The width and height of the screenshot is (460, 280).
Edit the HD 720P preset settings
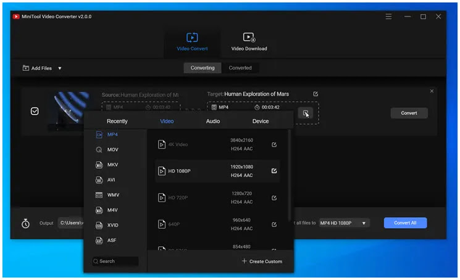[274, 198]
